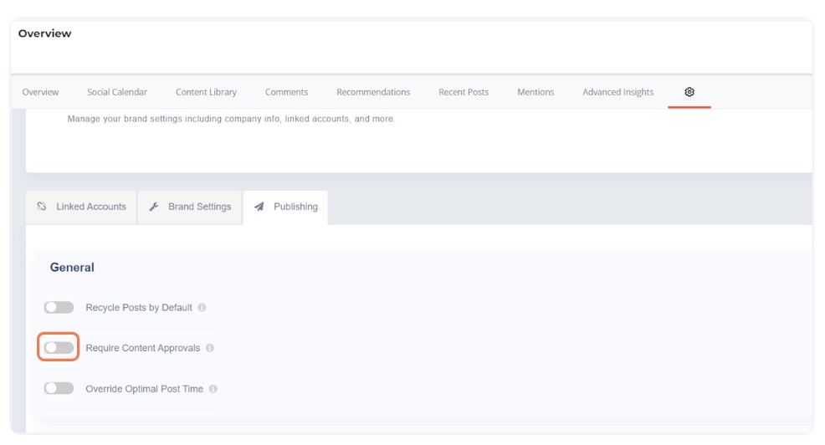The image size is (825, 445).
Task: Select the Brand Settings label
Action: (x=199, y=207)
